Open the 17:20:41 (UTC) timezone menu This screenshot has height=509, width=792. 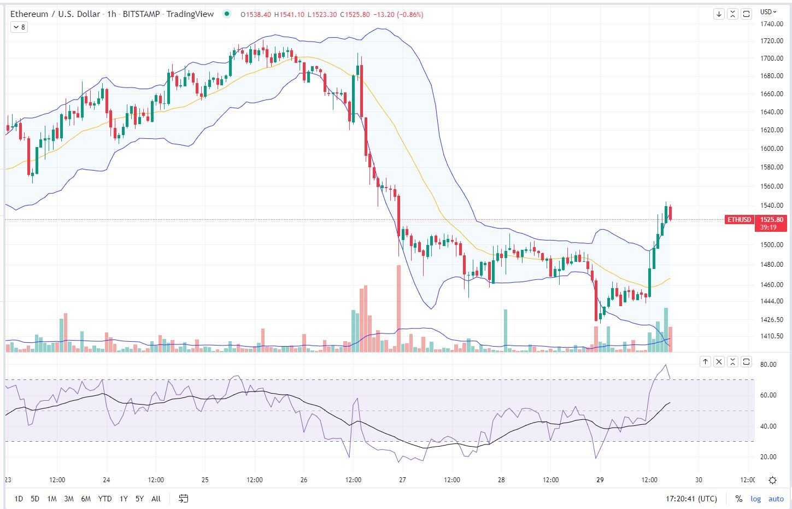click(691, 499)
